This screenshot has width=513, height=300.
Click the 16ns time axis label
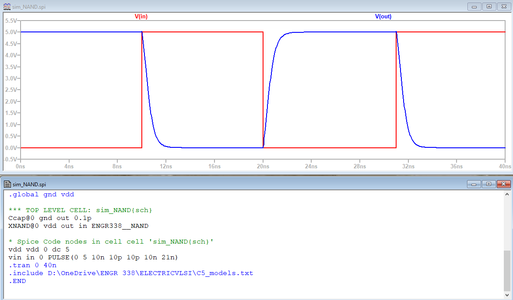tap(214, 166)
